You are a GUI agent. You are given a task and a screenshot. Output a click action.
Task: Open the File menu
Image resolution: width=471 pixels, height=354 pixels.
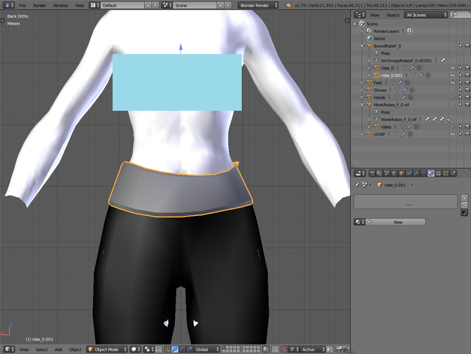(22, 5)
